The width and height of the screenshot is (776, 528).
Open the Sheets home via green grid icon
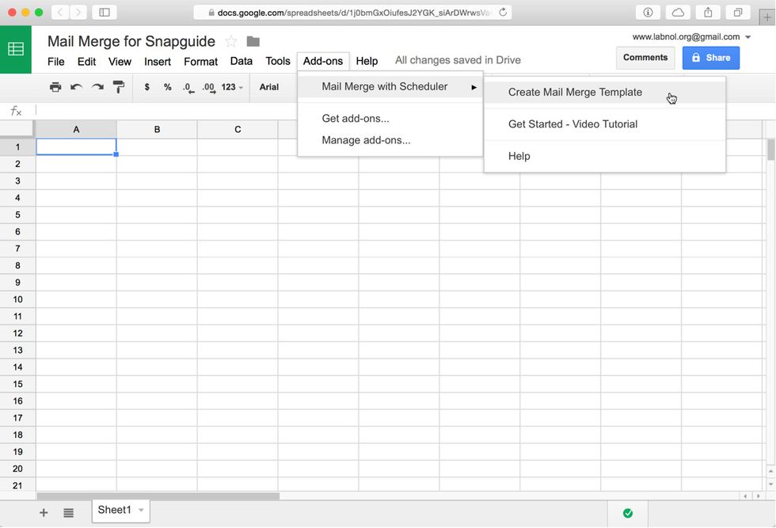(16, 48)
